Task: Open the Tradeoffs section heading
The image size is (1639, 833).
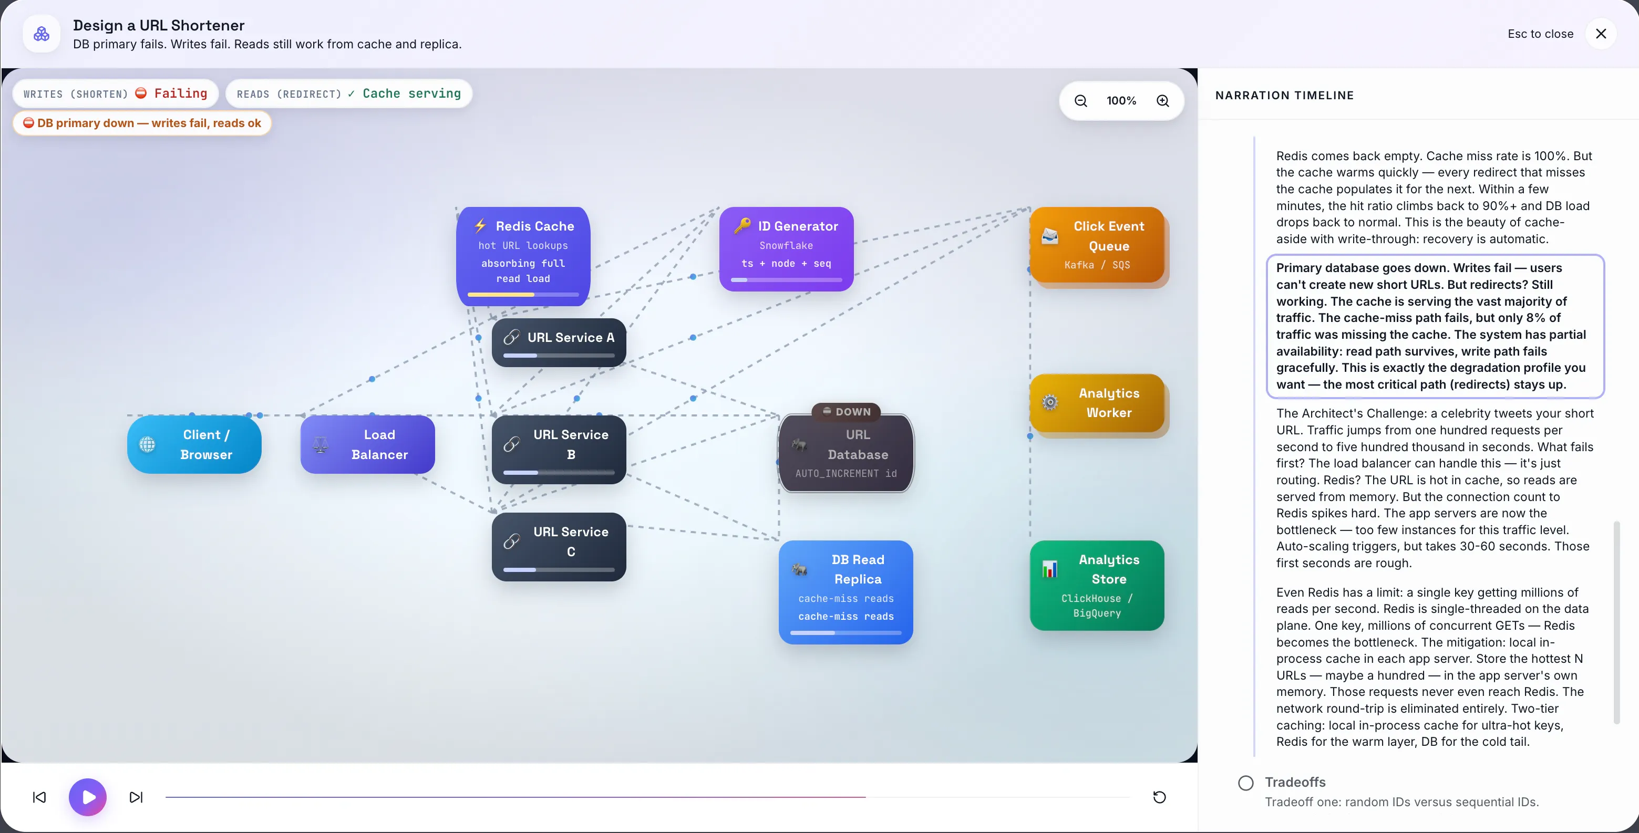Action: [1295, 782]
